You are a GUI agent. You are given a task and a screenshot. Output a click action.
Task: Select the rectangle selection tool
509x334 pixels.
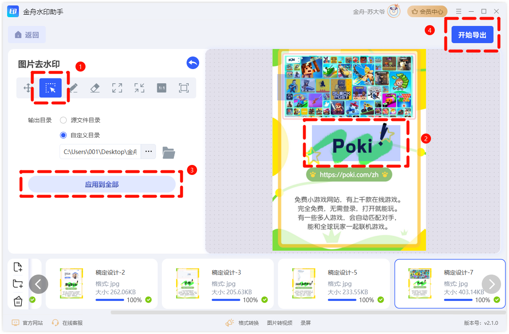51,88
